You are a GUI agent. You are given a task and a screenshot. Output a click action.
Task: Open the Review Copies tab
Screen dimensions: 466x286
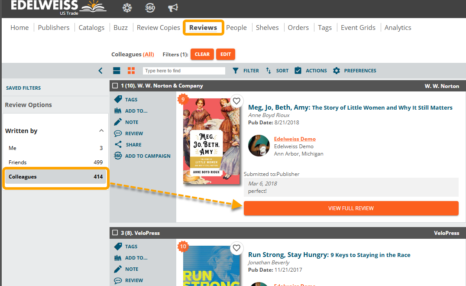coord(159,28)
